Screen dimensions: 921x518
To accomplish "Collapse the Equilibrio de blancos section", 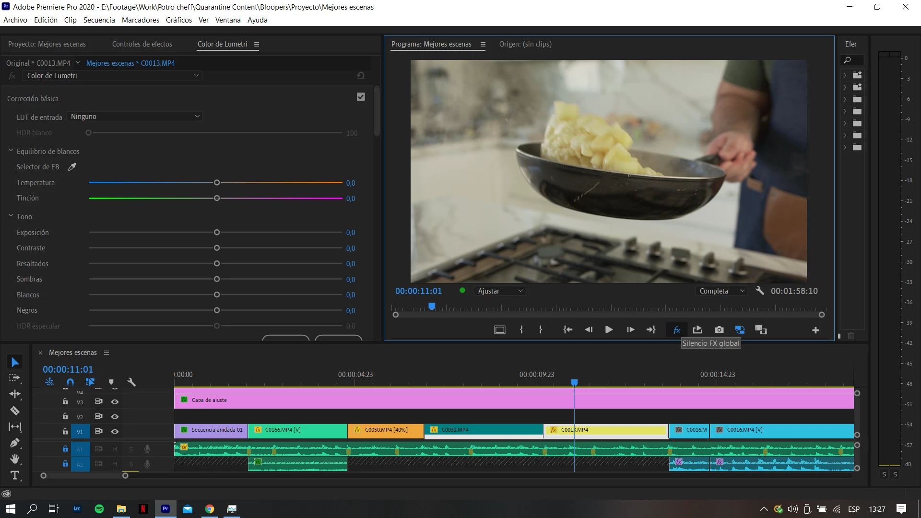I will [11, 151].
